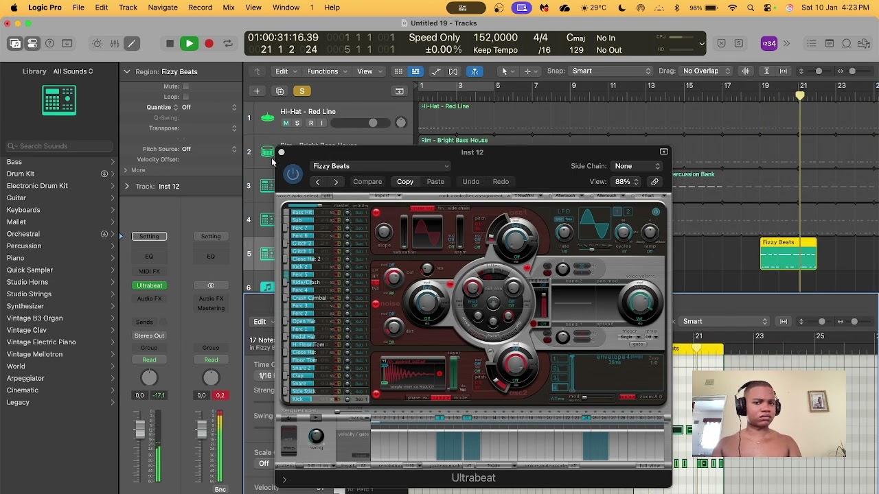Click the purple count-in 1234 button
This screenshot has width=879, height=494.
[x=769, y=43]
